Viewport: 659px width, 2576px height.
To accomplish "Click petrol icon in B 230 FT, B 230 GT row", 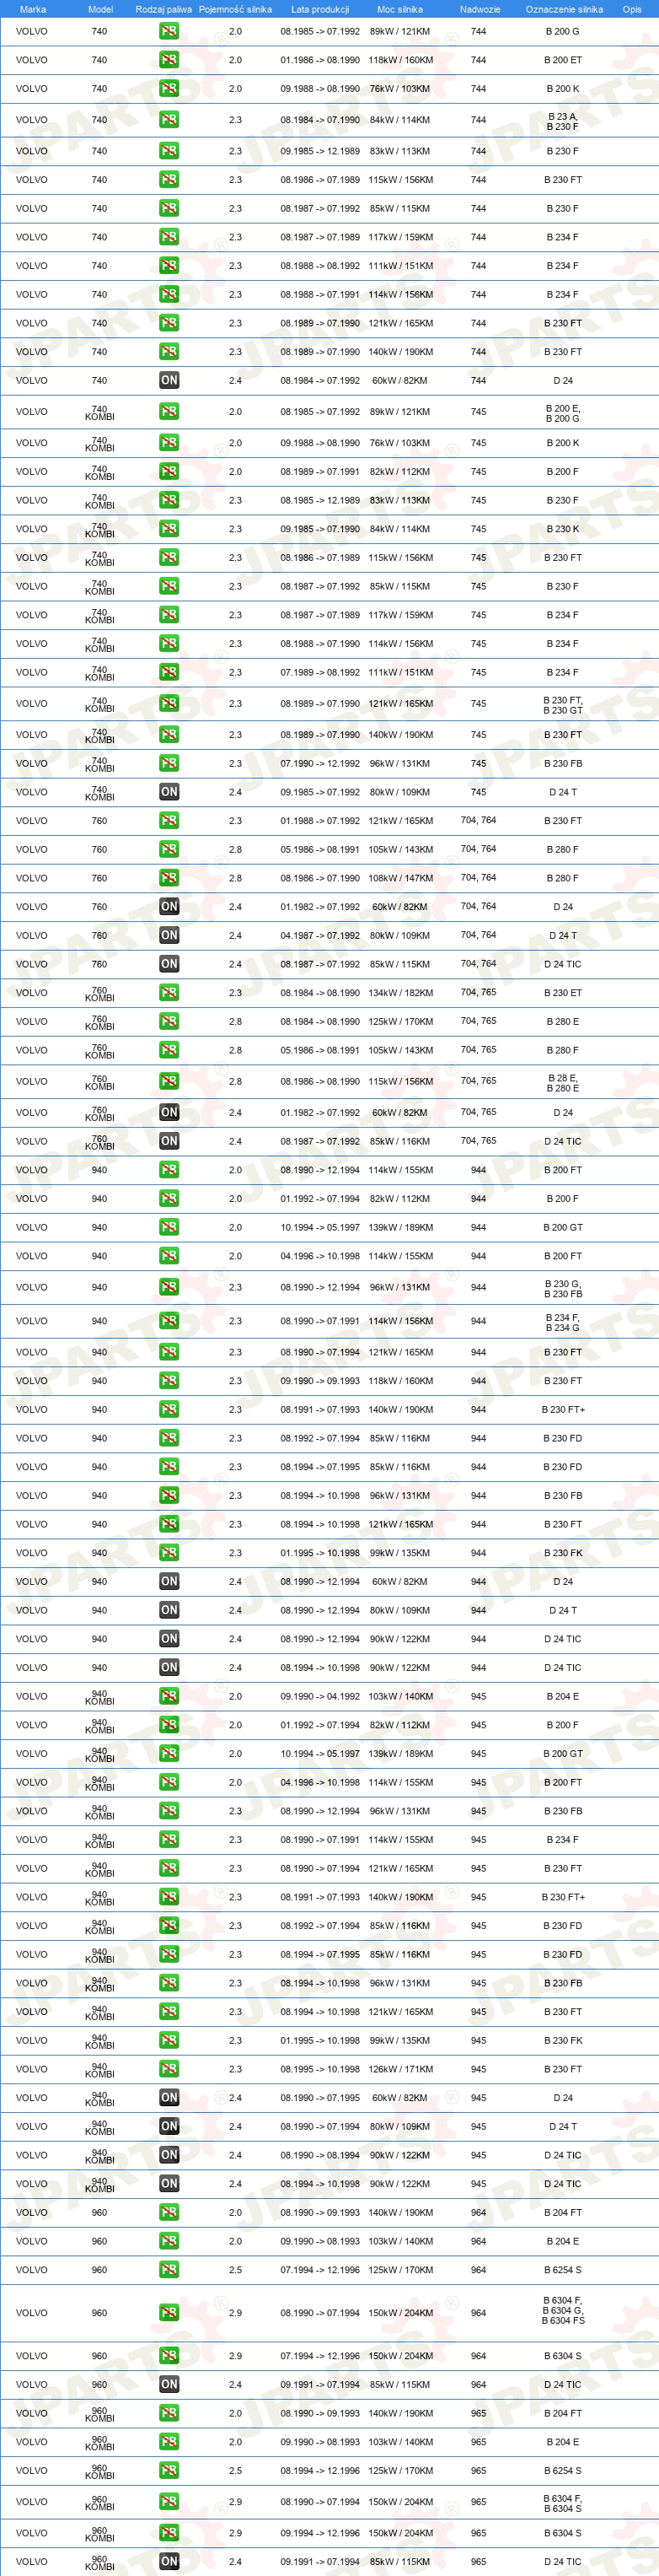I will (169, 704).
